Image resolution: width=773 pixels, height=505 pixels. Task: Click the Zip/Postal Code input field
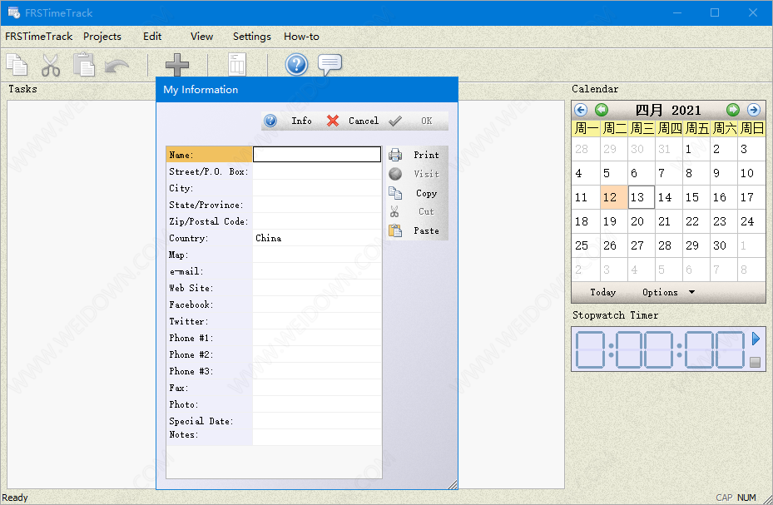[317, 221]
